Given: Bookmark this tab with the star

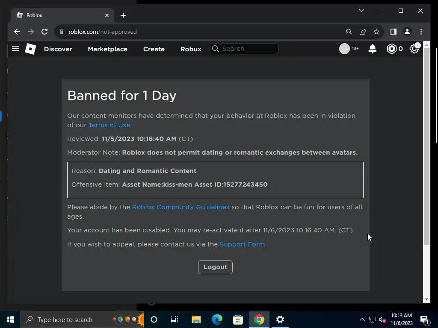Looking at the screenshot, I should point(376,32).
